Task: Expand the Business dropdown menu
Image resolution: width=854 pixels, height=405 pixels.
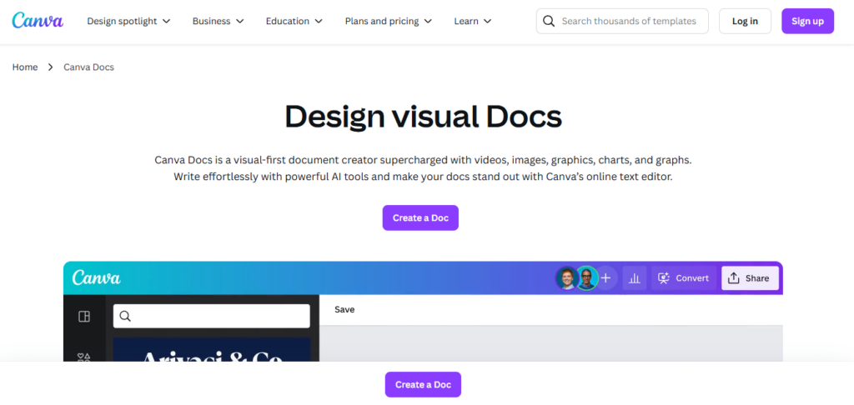Action: click(x=218, y=21)
